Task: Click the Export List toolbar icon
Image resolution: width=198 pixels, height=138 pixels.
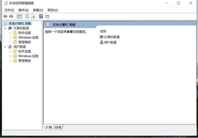Action: (x=33, y=16)
